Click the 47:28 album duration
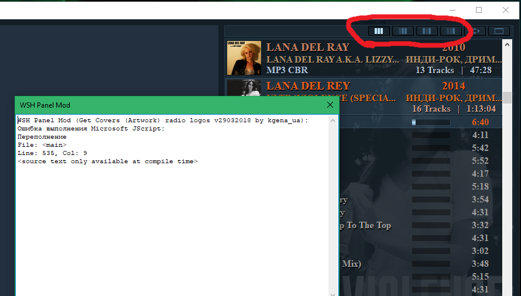This screenshot has height=296, width=521. 481,70
